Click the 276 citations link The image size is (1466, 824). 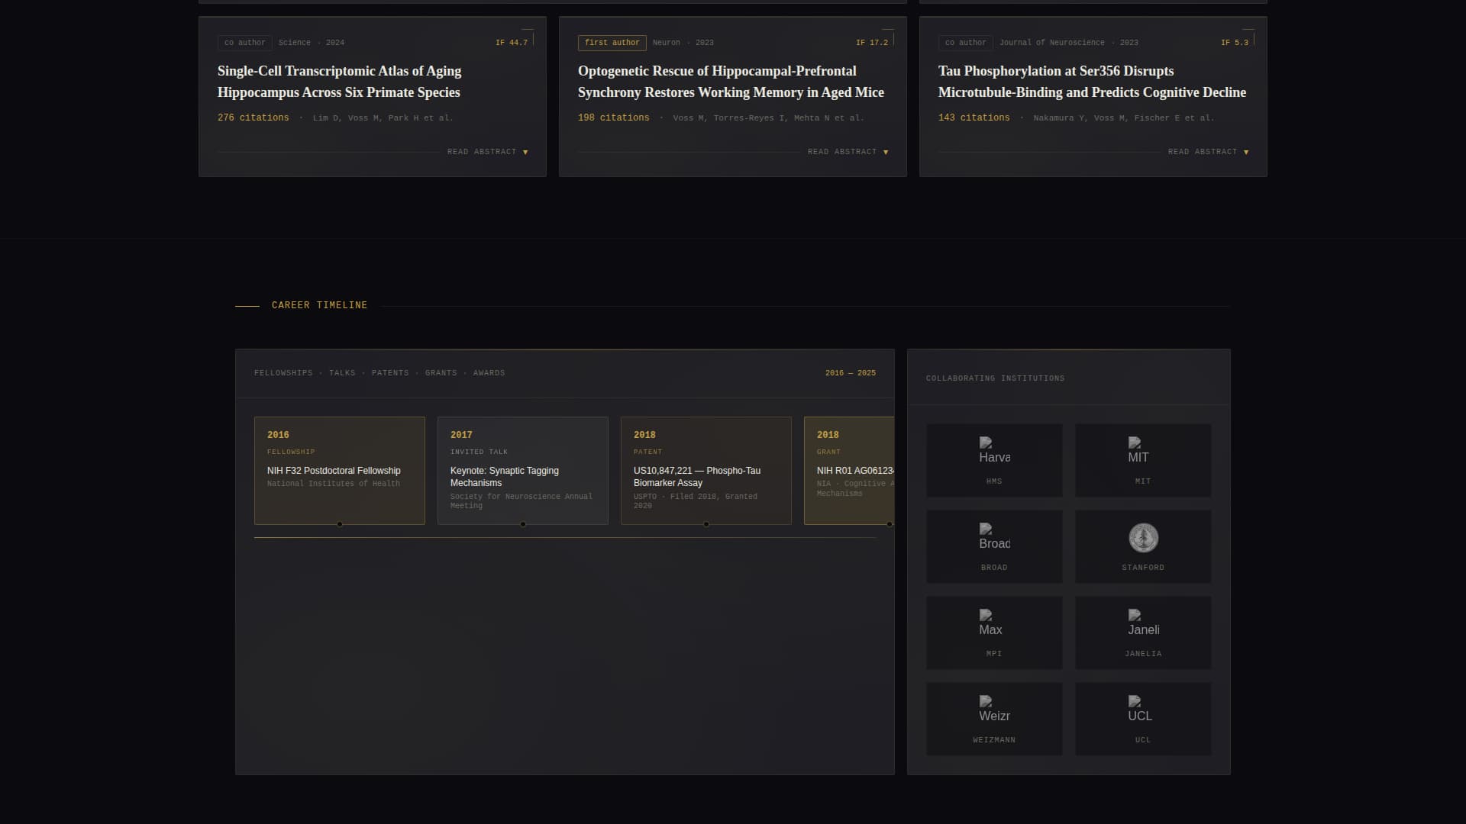click(x=253, y=117)
